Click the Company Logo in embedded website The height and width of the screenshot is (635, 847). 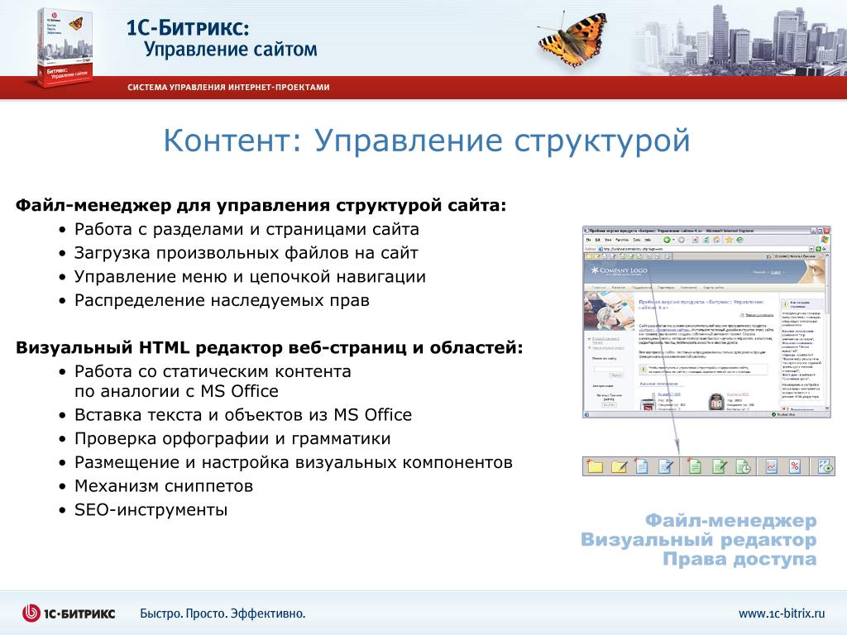[x=619, y=270]
